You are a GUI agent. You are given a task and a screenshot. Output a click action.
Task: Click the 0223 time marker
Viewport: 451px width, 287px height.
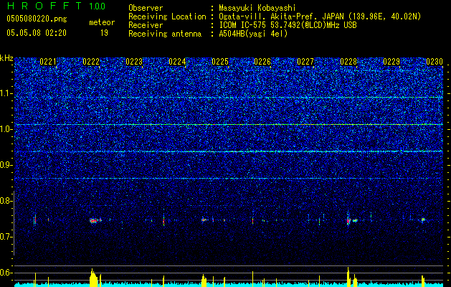134,62
